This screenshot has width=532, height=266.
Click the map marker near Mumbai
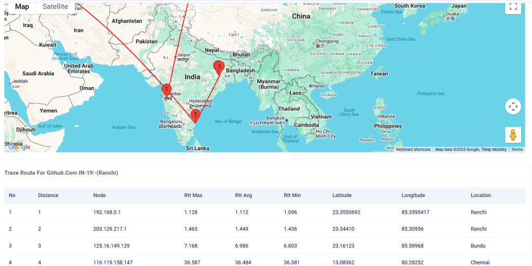[166, 91]
